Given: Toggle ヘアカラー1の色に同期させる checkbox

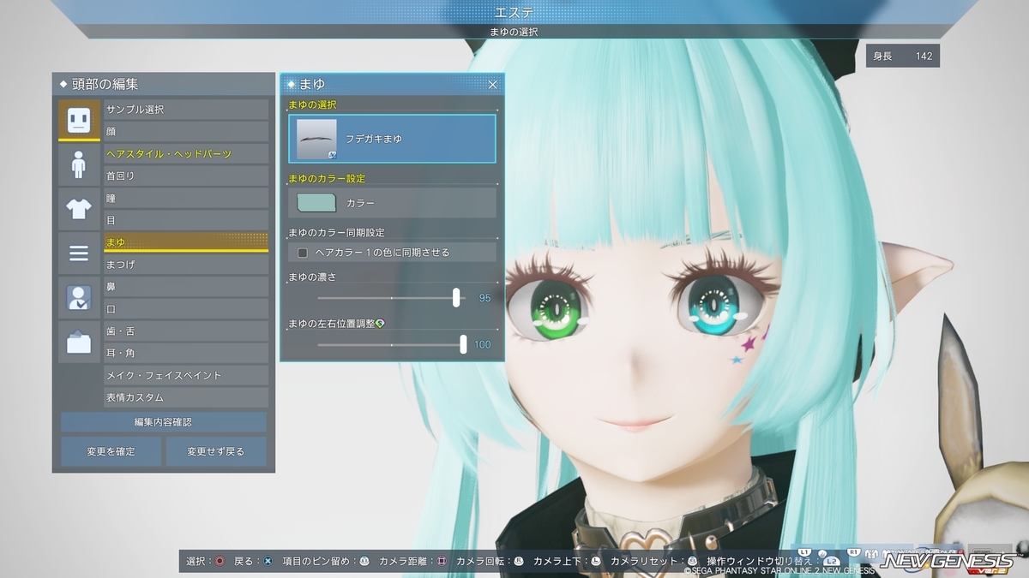Looking at the screenshot, I should 303,253.
